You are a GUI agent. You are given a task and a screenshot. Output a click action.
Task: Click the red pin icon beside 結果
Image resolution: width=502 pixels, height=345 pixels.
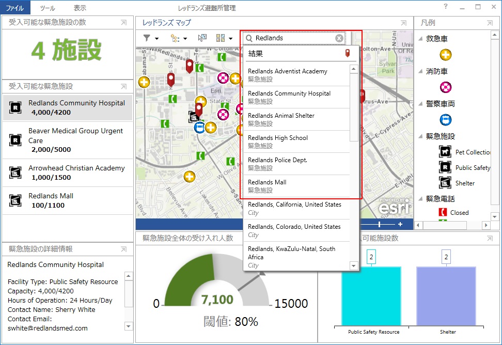click(x=348, y=53)
